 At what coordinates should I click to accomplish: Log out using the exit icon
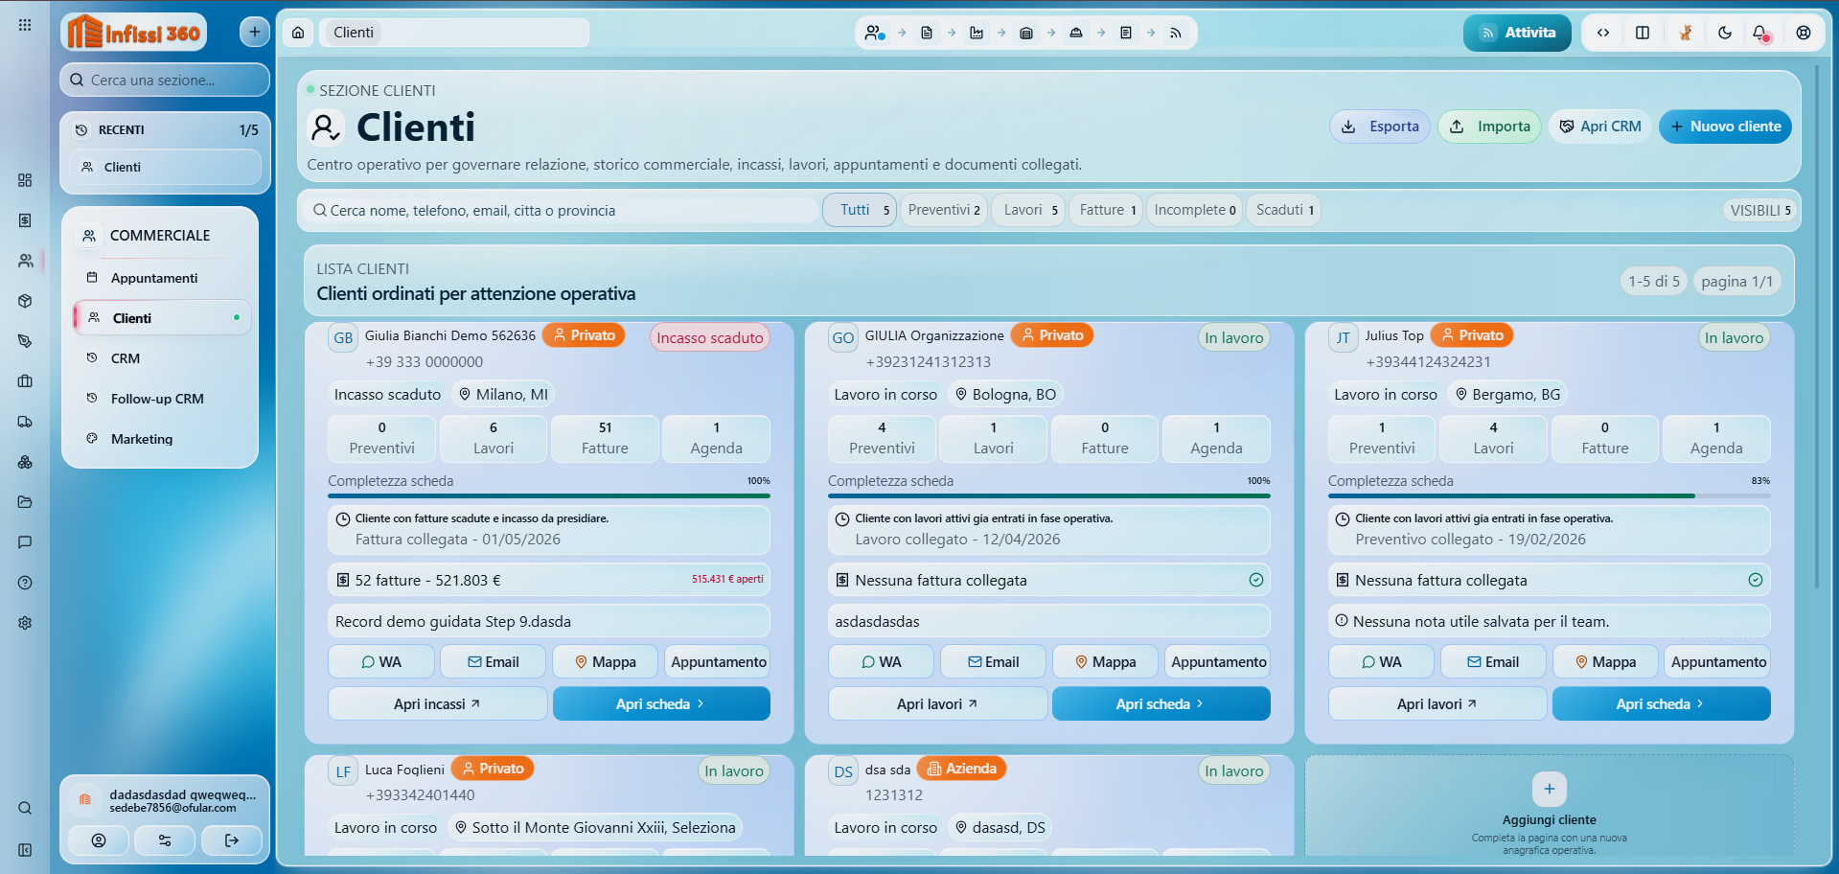232,840
